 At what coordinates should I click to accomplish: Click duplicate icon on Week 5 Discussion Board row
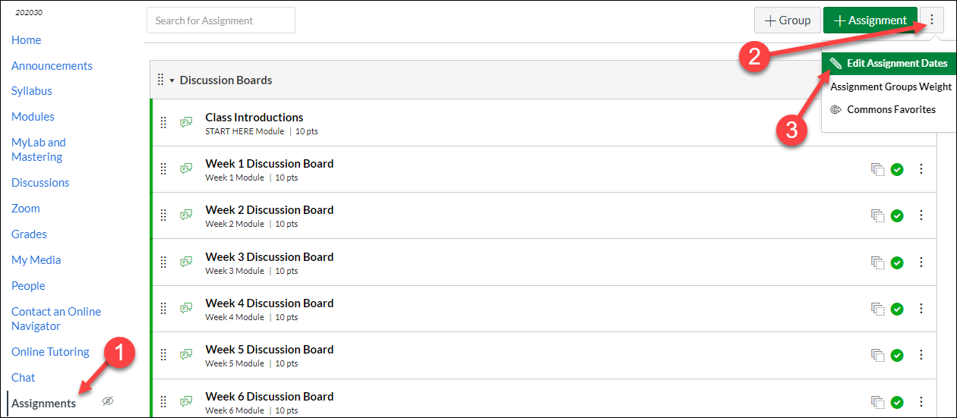point(878,355)
